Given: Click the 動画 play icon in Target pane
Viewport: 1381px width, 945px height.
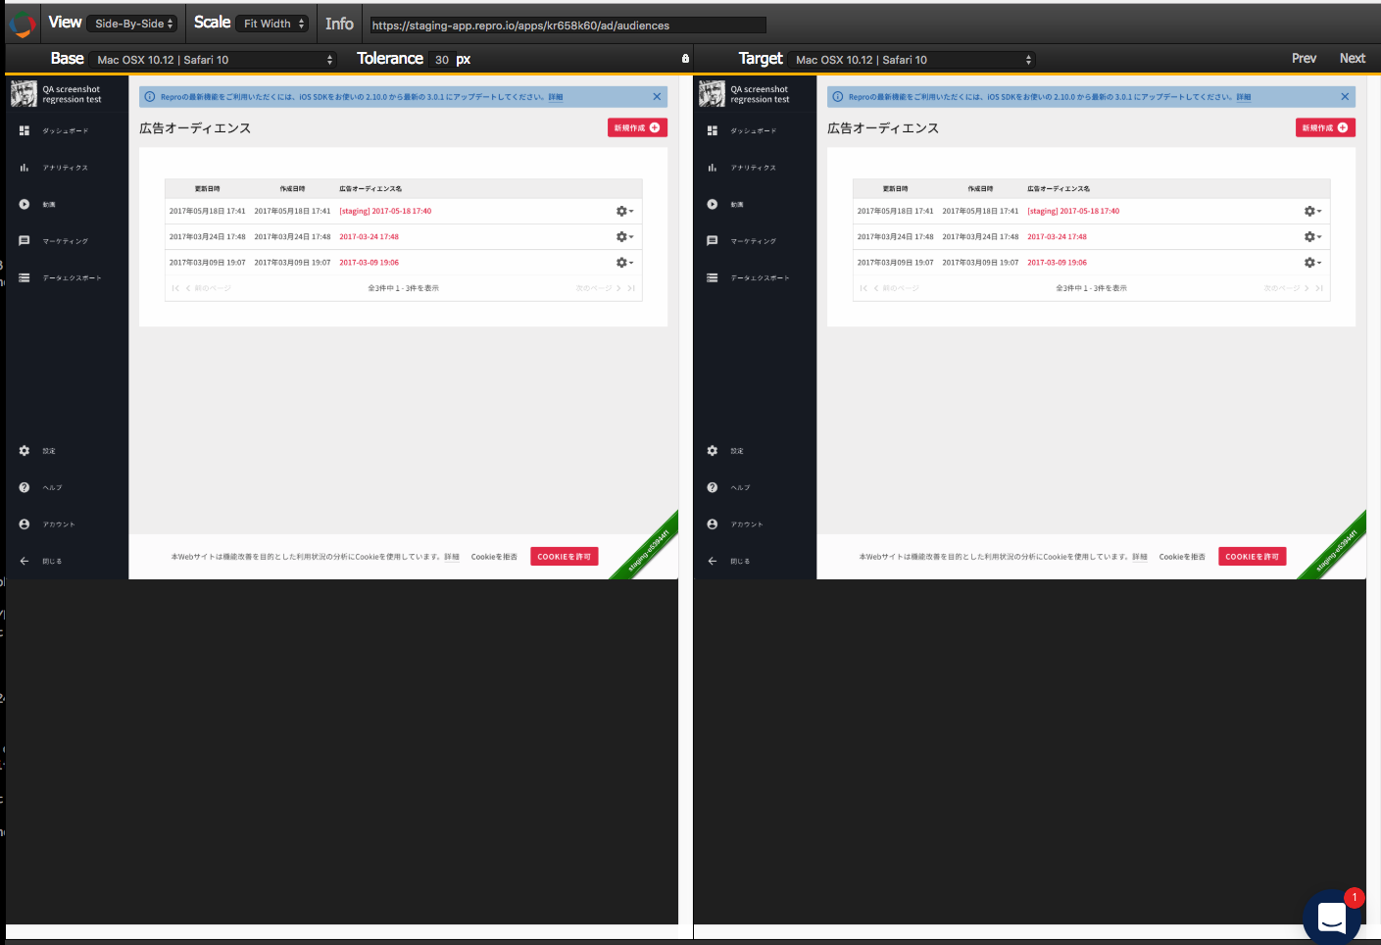Looking at the screenshot, I should point(713,204).
